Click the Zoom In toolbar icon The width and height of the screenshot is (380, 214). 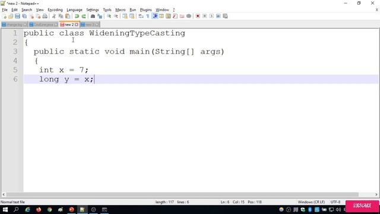pos(109,16)
